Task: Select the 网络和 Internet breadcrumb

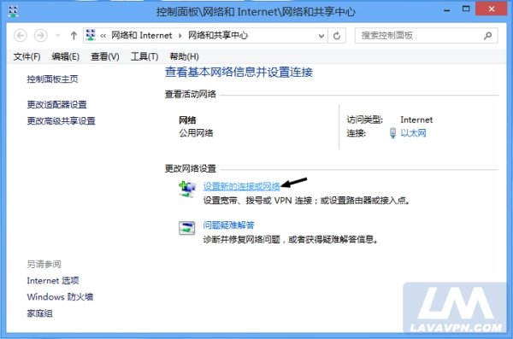Action: point(141,35)
